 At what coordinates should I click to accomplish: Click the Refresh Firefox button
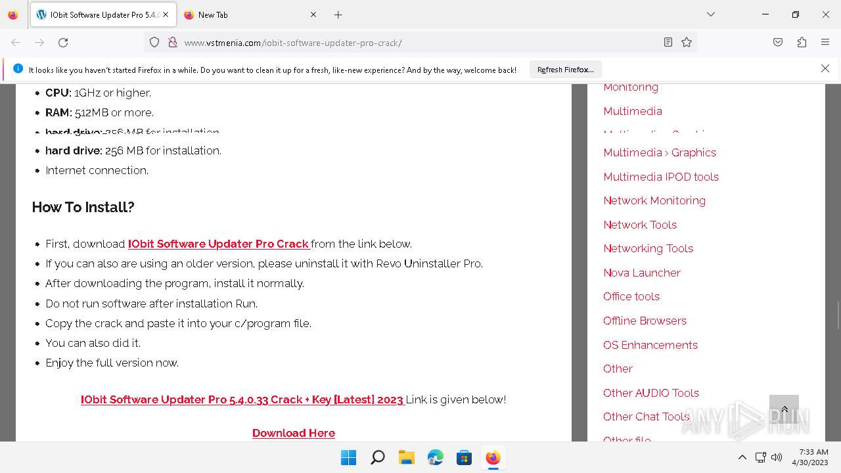point(566,69)
